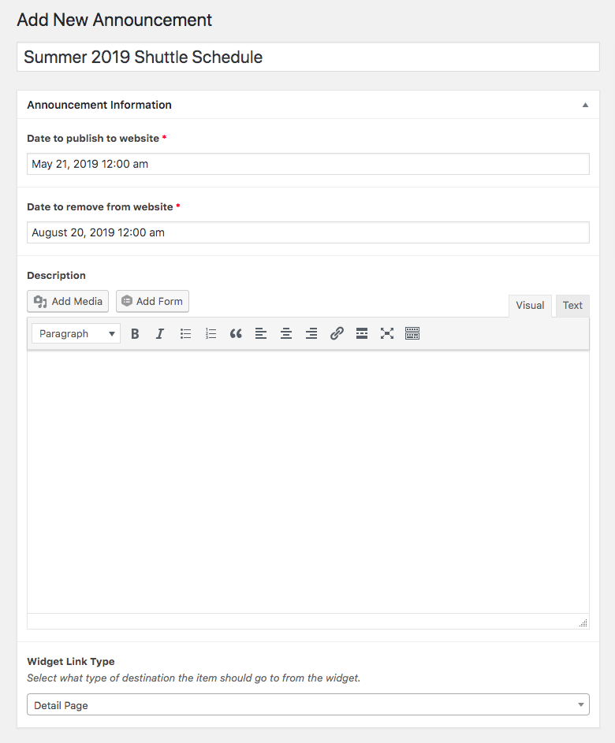Insert or edit a link
This screenshot has width=615, height=743.
337,333
